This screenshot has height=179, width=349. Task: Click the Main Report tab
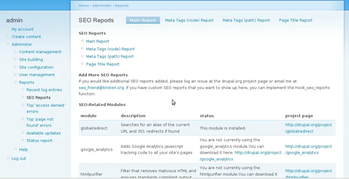[x=143, y=20]
